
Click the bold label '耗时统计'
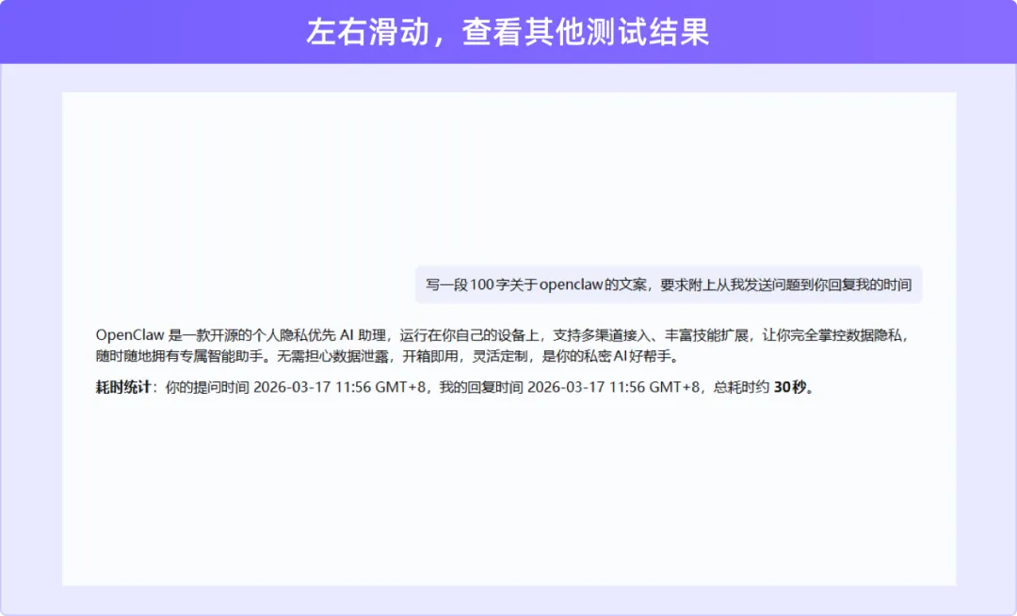click(122, 387)
